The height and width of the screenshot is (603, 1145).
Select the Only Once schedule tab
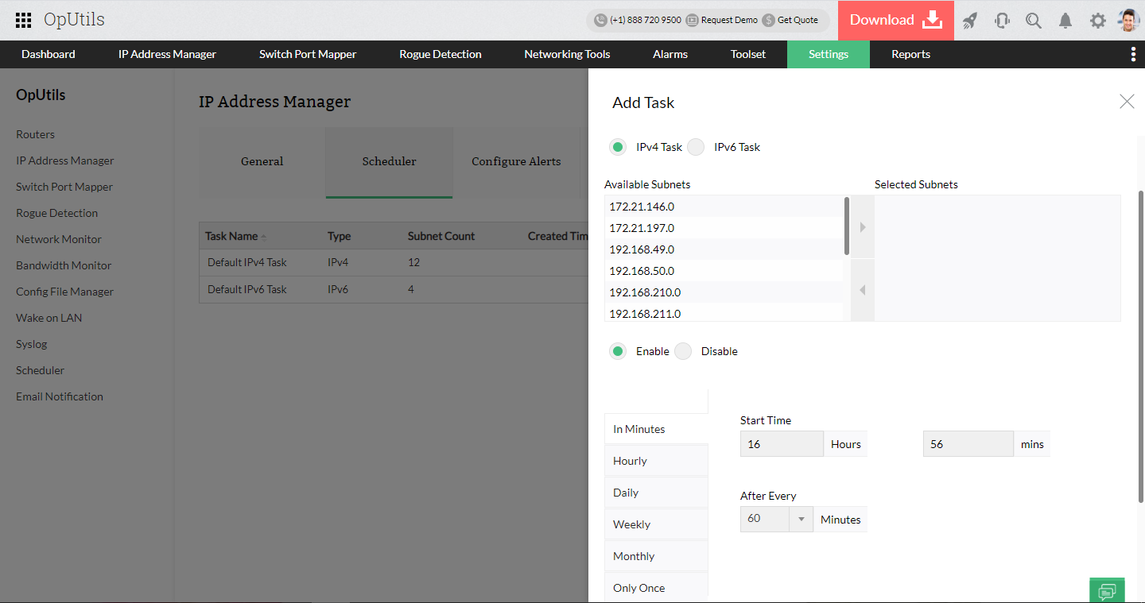(x=656, y=588)
